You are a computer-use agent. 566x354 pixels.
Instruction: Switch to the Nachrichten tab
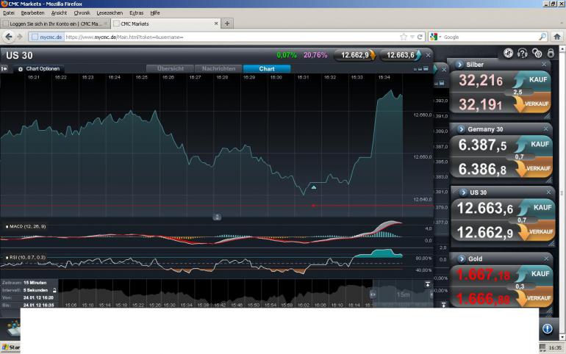pyautogui.click(x=218, y=68)
